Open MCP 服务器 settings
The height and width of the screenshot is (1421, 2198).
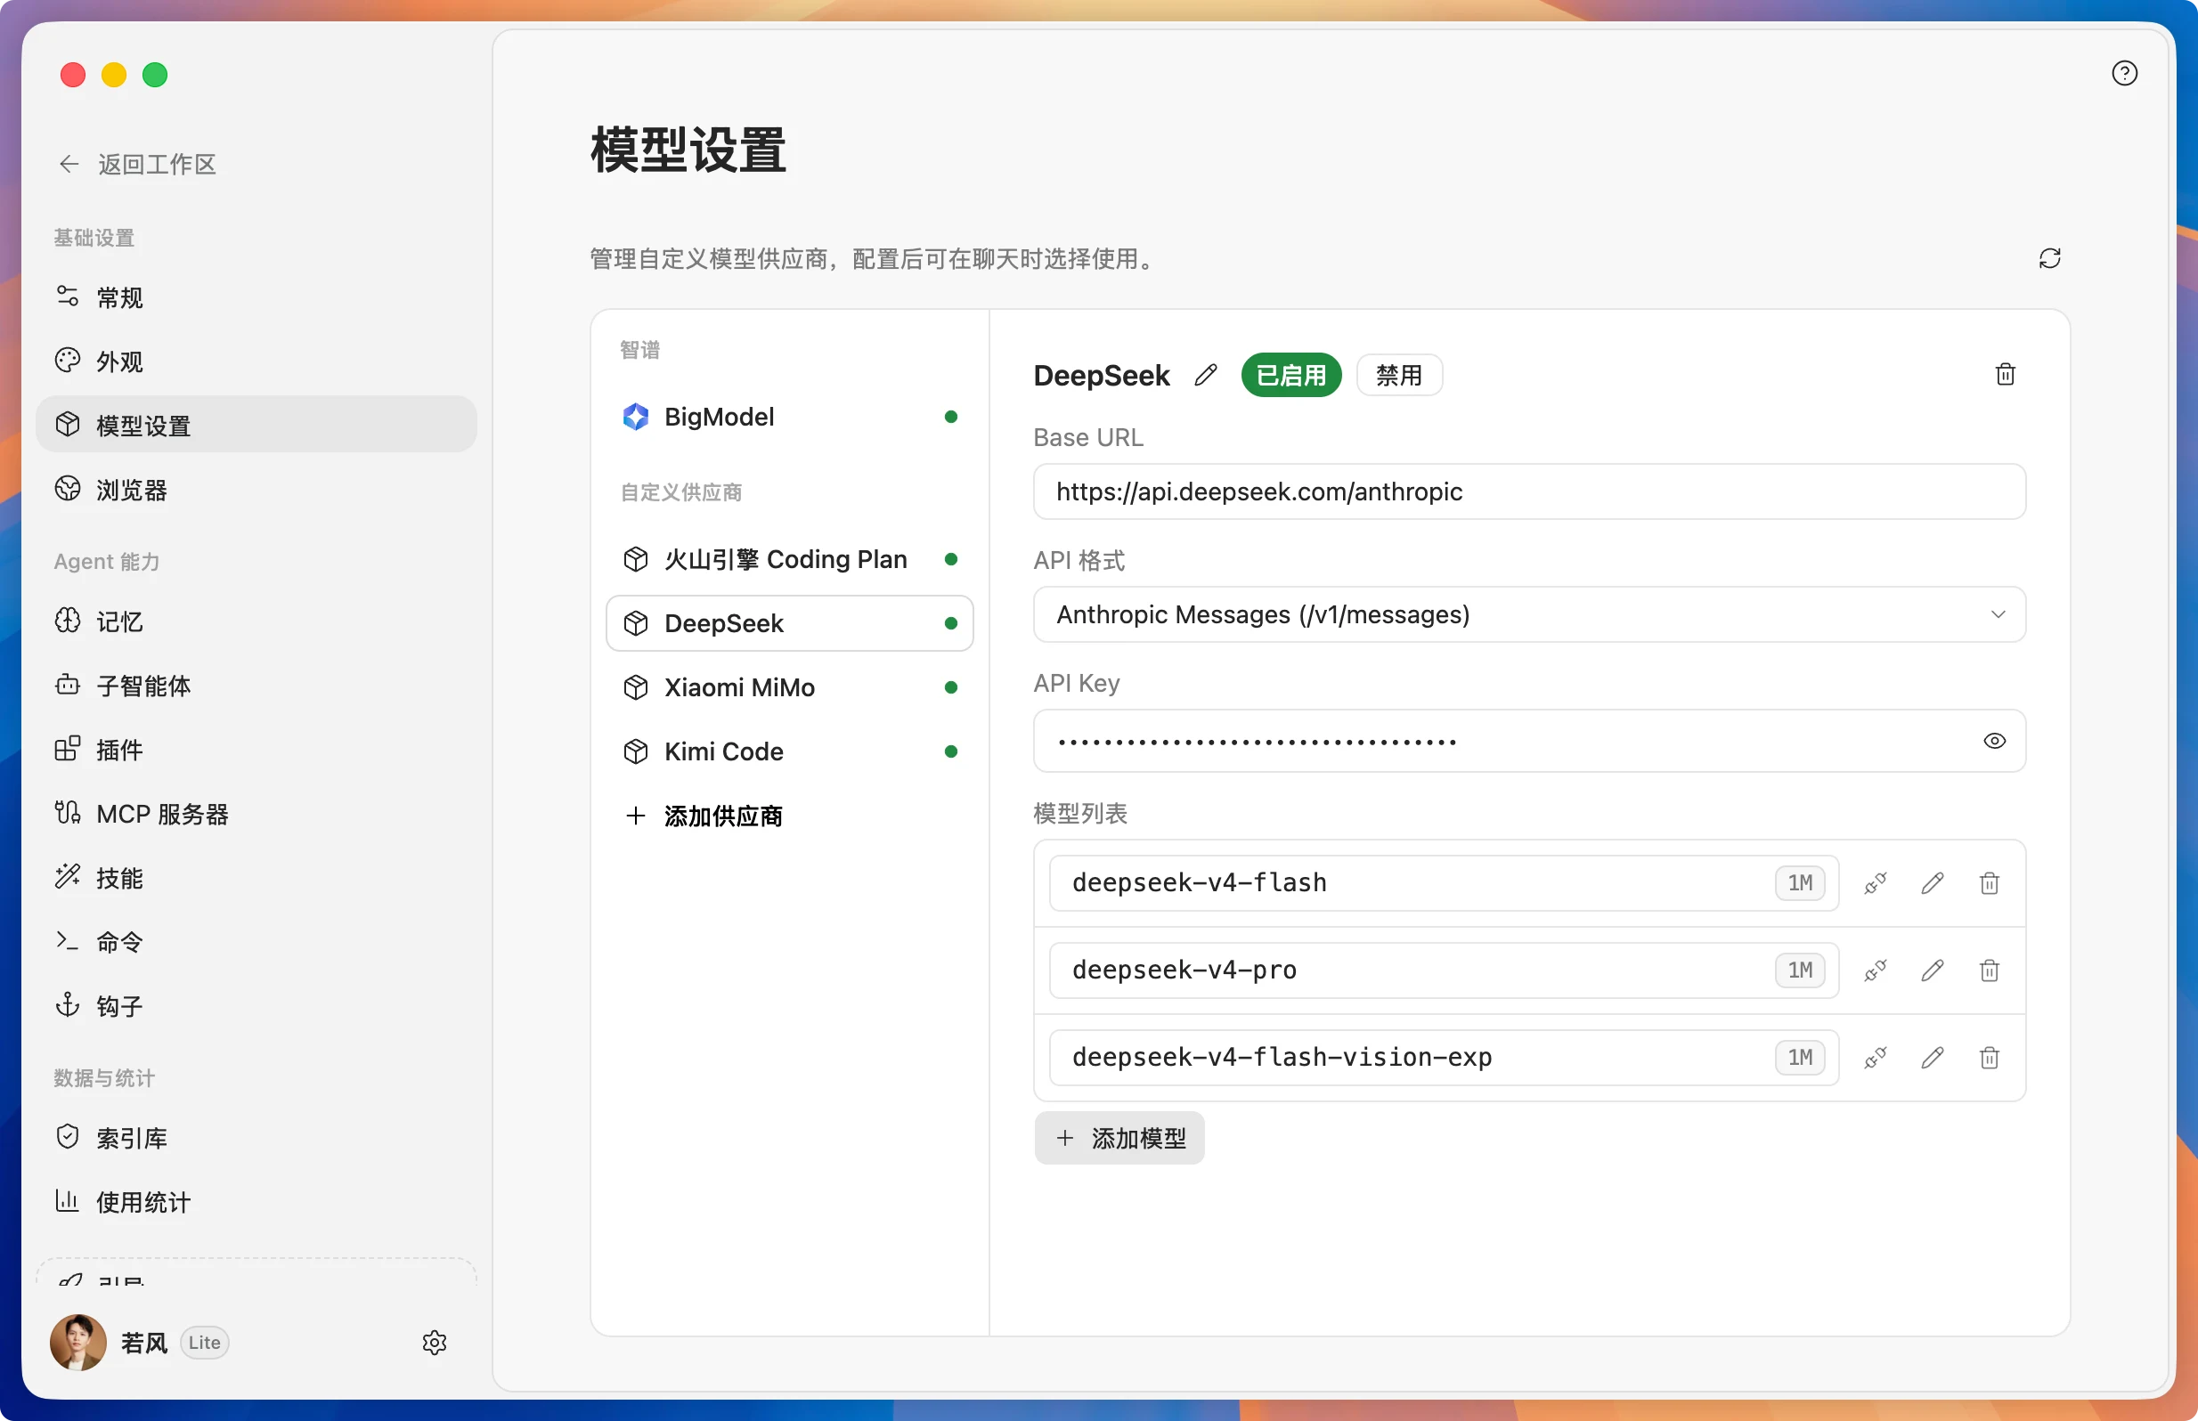coord(256,813)
